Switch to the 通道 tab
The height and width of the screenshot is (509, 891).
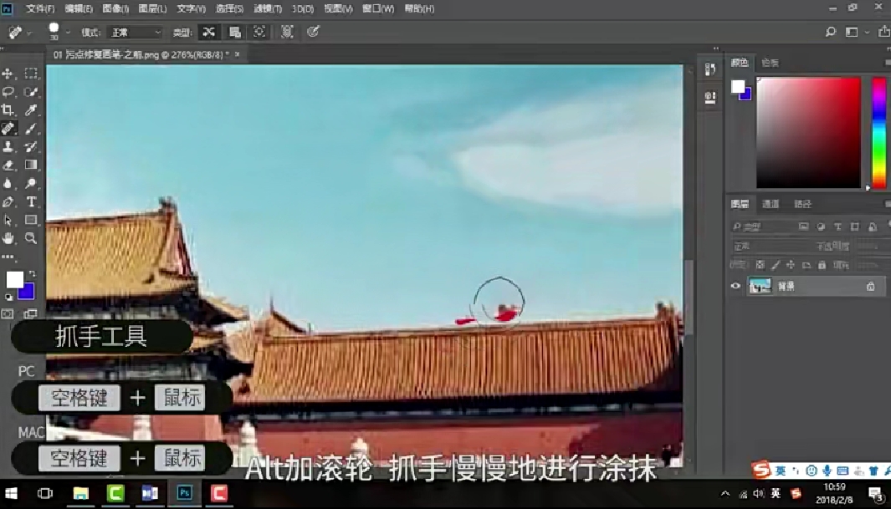[771, 204]
